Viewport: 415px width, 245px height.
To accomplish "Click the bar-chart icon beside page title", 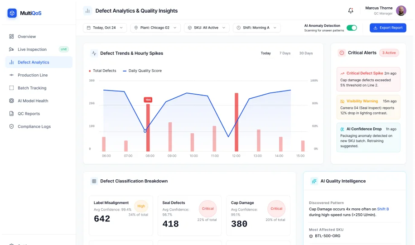I will point(87,11).
